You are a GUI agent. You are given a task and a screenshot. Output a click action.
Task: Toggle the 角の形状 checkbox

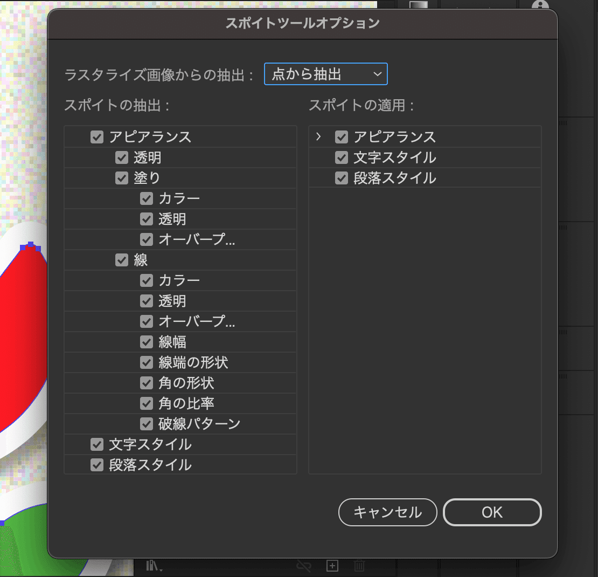[147, 383]
